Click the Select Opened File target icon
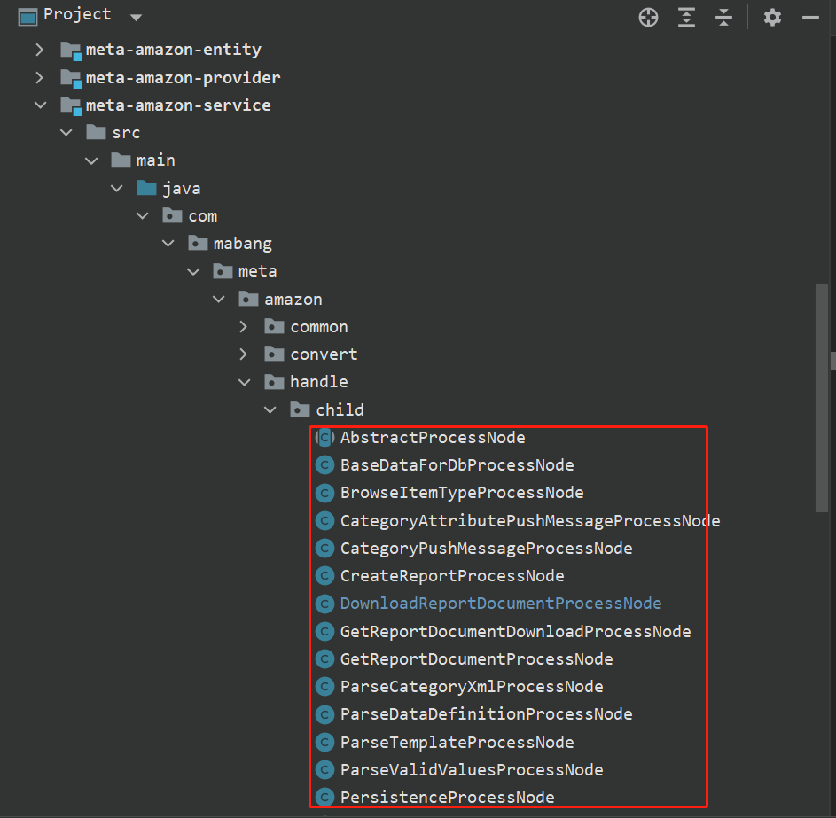The height and width of the screenshot is (818, 836). 649,17
